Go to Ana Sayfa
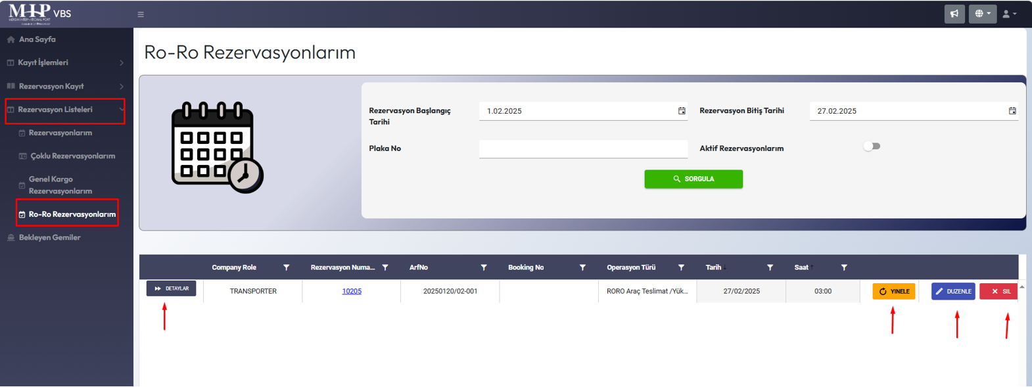 37,39
